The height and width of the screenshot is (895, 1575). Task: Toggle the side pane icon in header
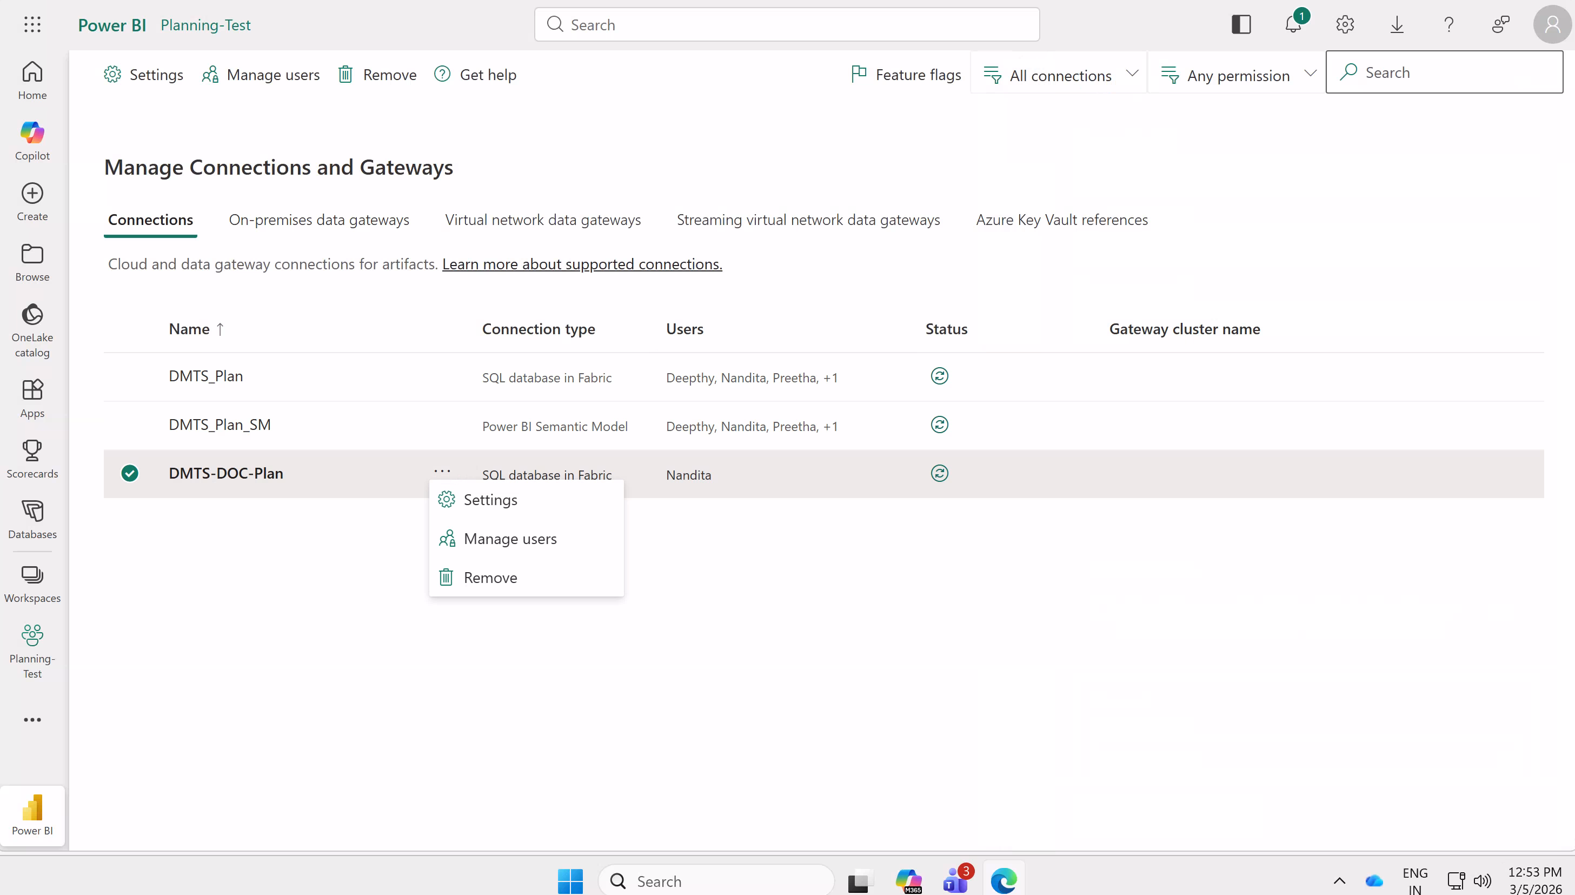1241,24
